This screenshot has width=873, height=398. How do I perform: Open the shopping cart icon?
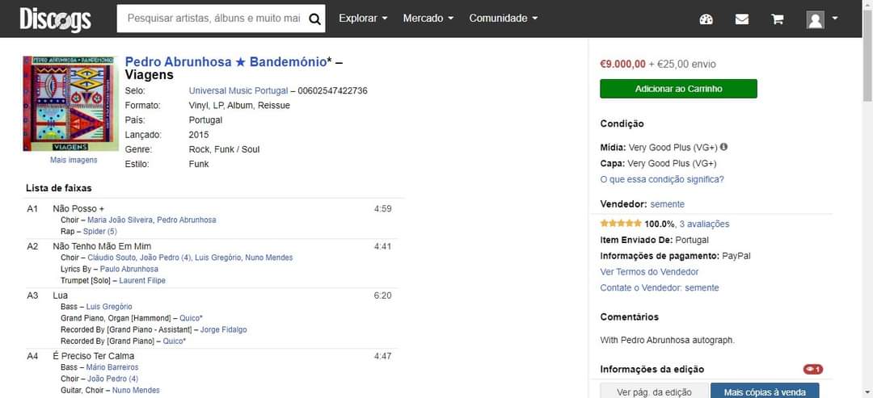coord(778,19)
